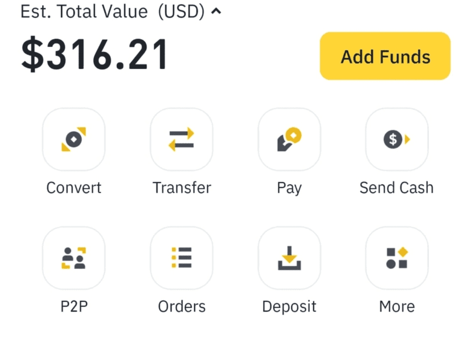
Task: Tap the Deposit download icon
Action: click(289, 258)
